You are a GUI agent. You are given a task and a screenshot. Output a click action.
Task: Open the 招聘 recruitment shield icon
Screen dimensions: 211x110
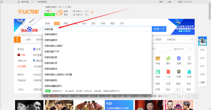(x=179, y=58)
